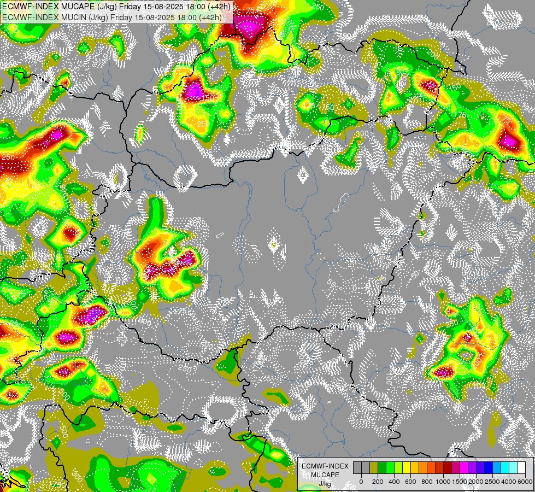Click the white legend swatch
535x492 pixels.
(x=522, y=468)
